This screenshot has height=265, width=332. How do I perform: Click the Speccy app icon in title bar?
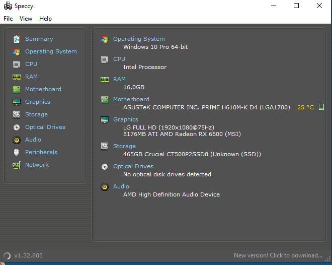[x=8, y=6]
